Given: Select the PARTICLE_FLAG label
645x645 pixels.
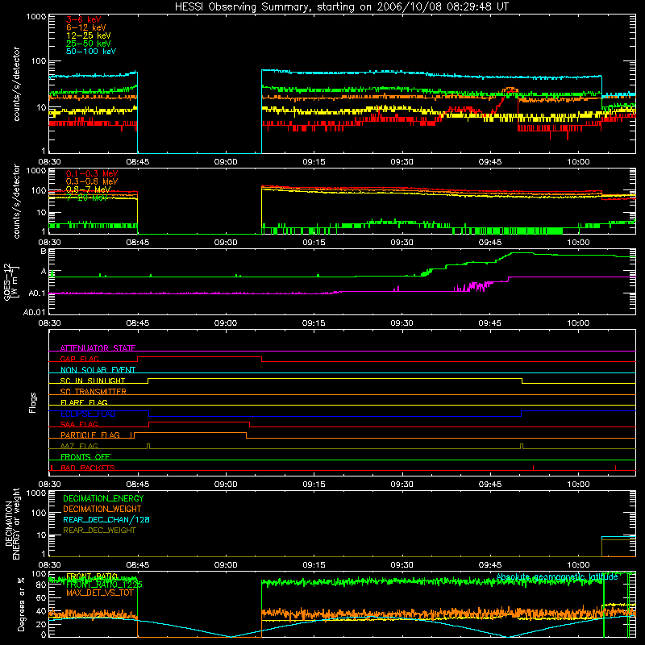Looking at the screenshot, I should pyautogui.click(x=90, y=435).
